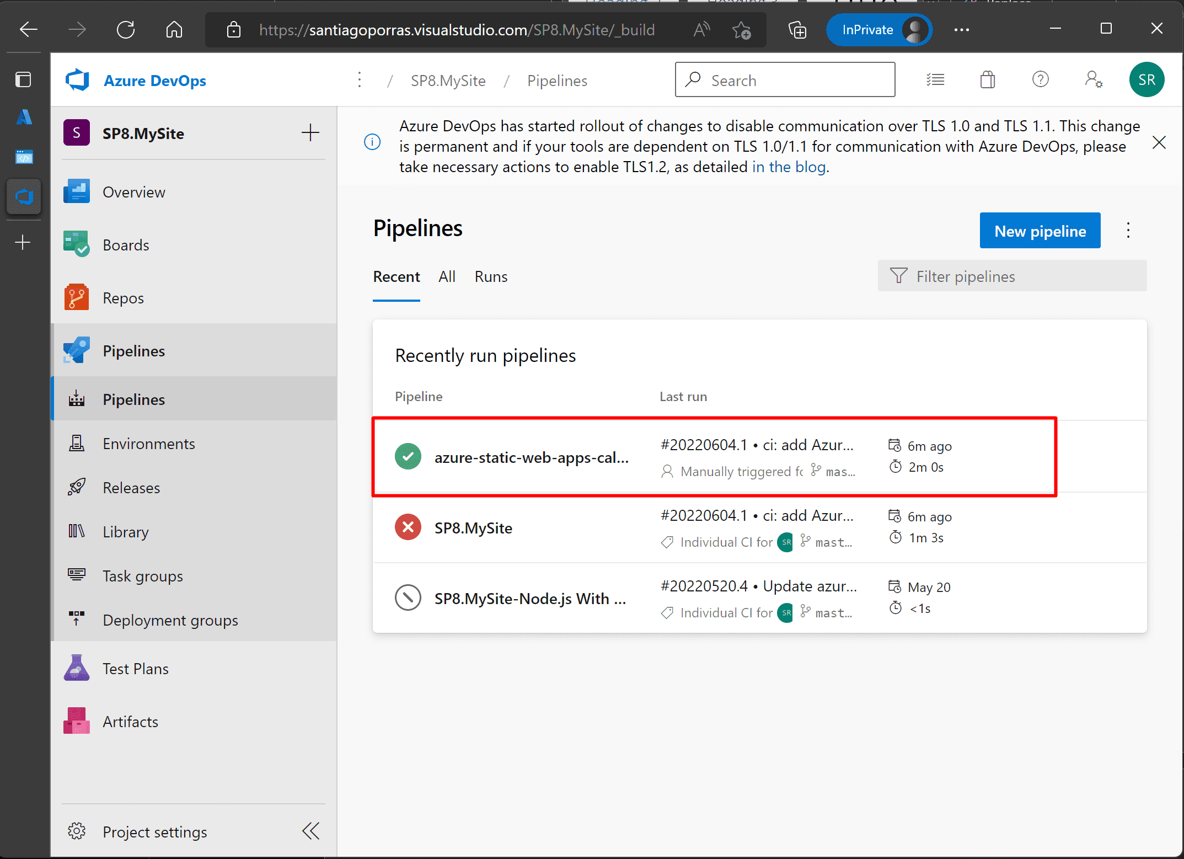Click the Read aloud icon in address bar
The image size is (1184, 859).
point(701,30)
